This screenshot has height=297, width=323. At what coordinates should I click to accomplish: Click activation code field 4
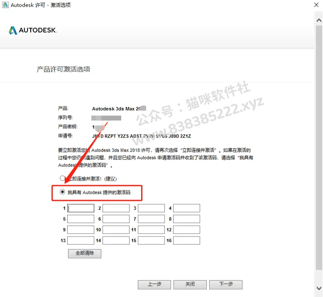(x=186, y=208)
